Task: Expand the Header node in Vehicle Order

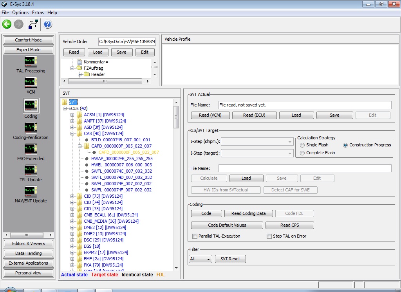Action: (x=79, y=75)
